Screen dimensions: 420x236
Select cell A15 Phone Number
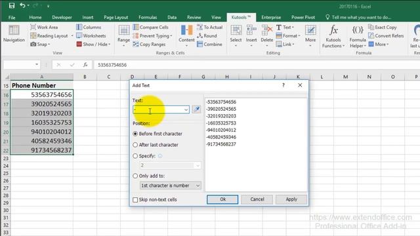[x=42, y=85]
